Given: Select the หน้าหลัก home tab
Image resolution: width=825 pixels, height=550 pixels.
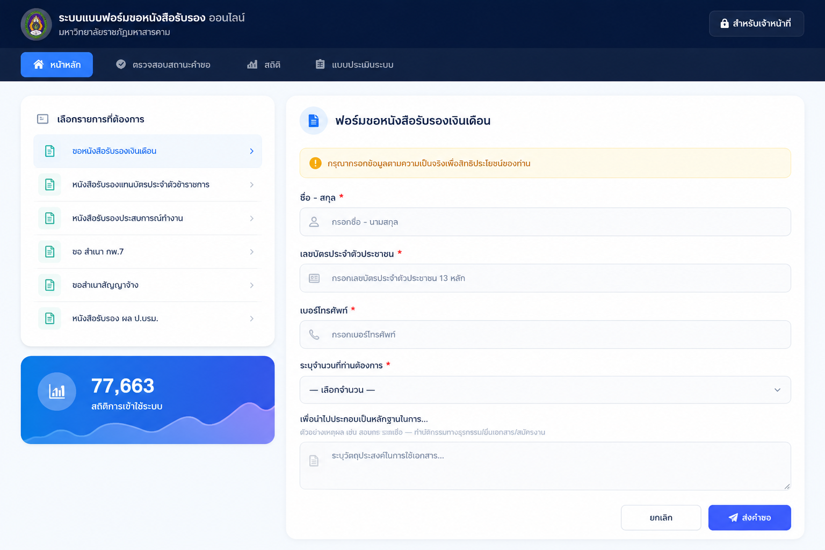Looking at the screenshot, I should [x=57, y=64].
